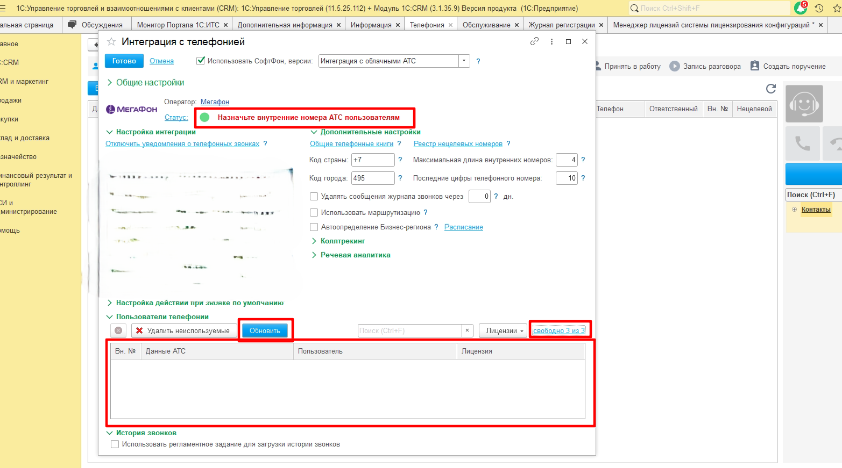Click Удалить неиспользуемые button
Screen dimensions: 842x468
click(184, 330)
